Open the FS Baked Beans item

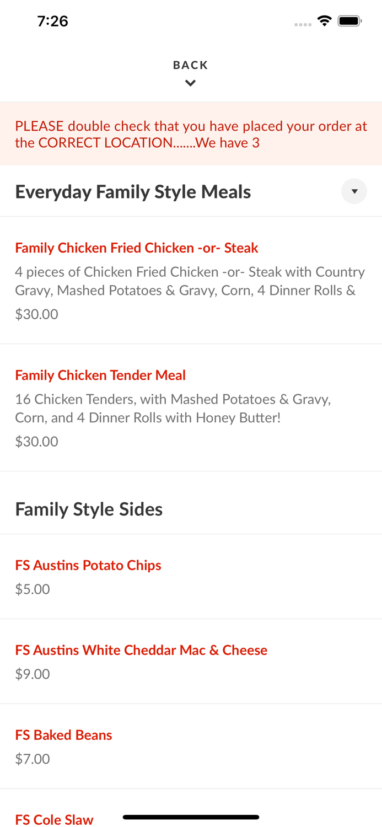point(63,734)
